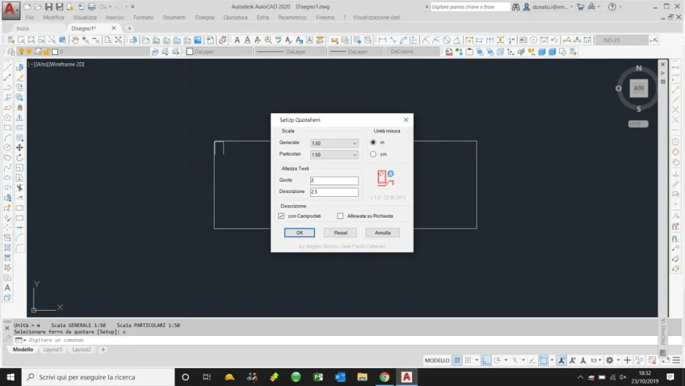Viewport: 685px width, 386px height.
Task: Click the binoculars search icon
Action: coord(516,7)
